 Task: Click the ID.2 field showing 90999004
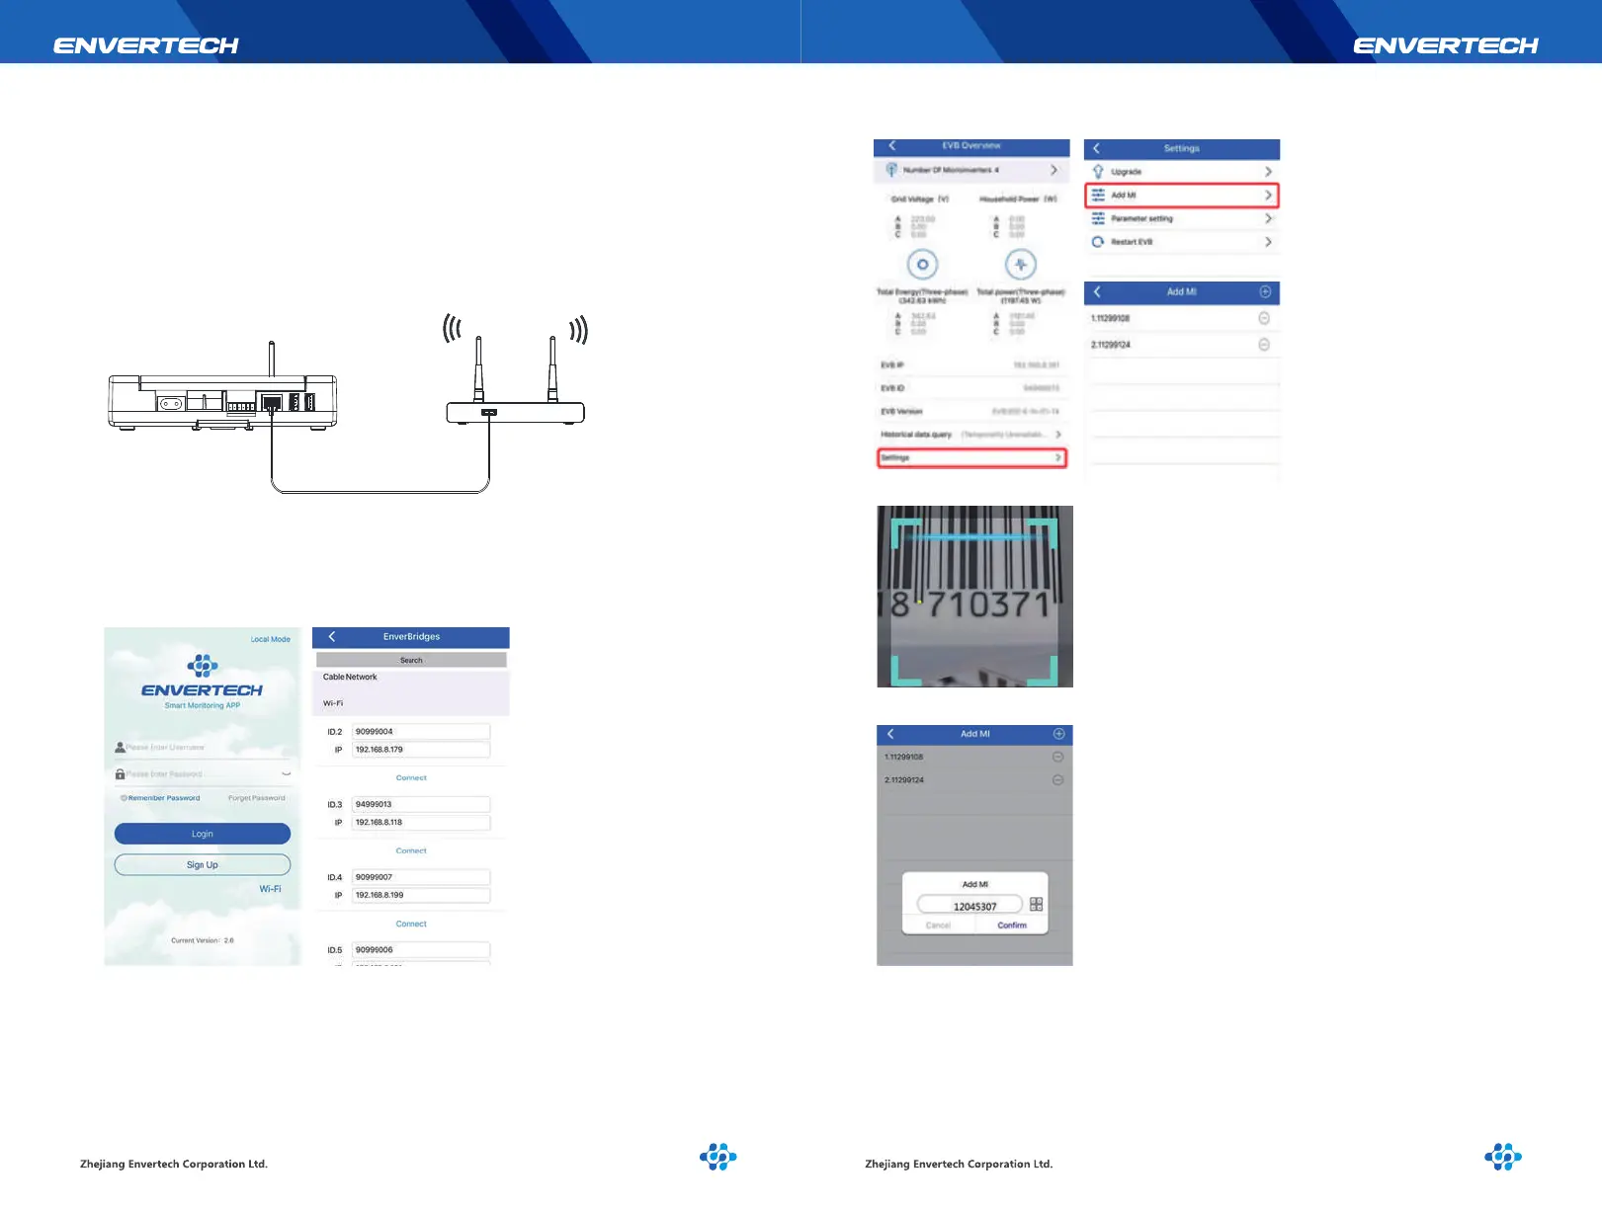coord(421,732)
